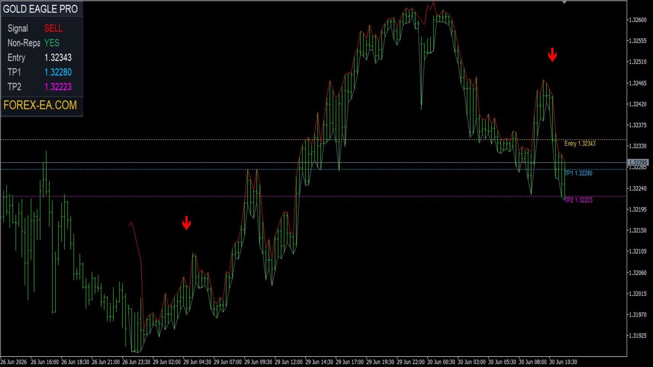Viewport: 653px width, 367px height.
Task: Click the current price tag 1.32295
Action: (x=638, y=162)
